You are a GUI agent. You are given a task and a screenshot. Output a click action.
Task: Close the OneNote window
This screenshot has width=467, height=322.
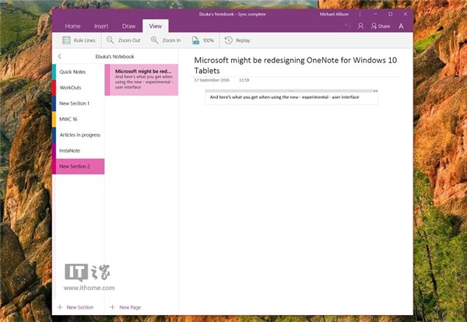point(406,14)
